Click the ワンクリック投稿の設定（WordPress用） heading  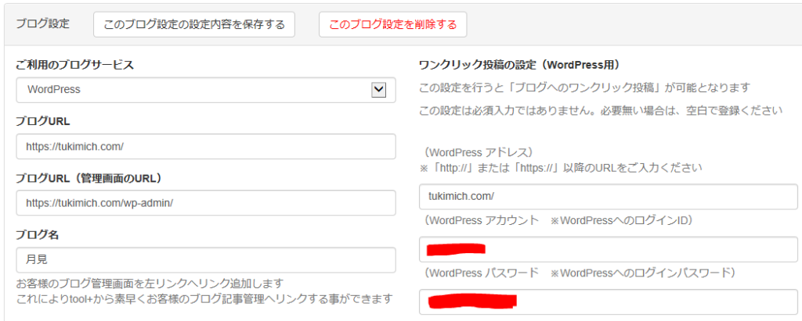tap(519, 65)
